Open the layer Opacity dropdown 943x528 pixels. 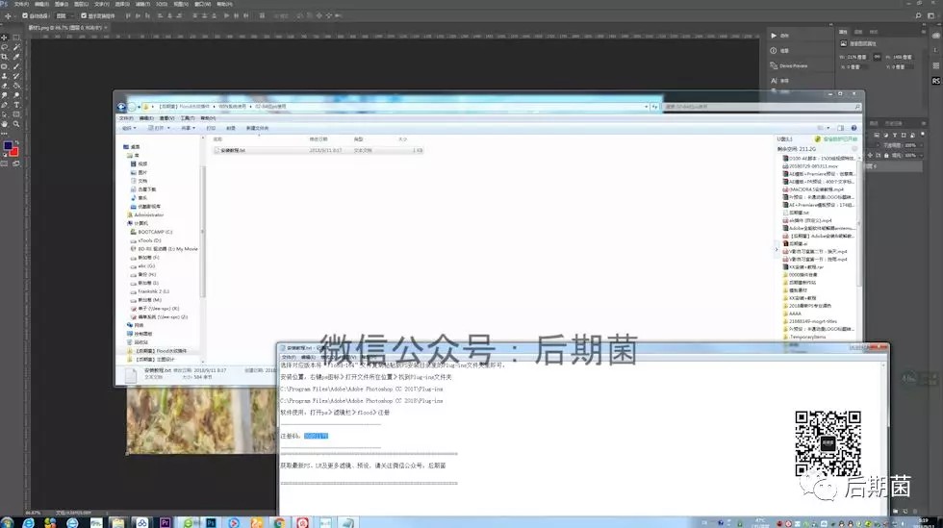(x=921, y=145)
